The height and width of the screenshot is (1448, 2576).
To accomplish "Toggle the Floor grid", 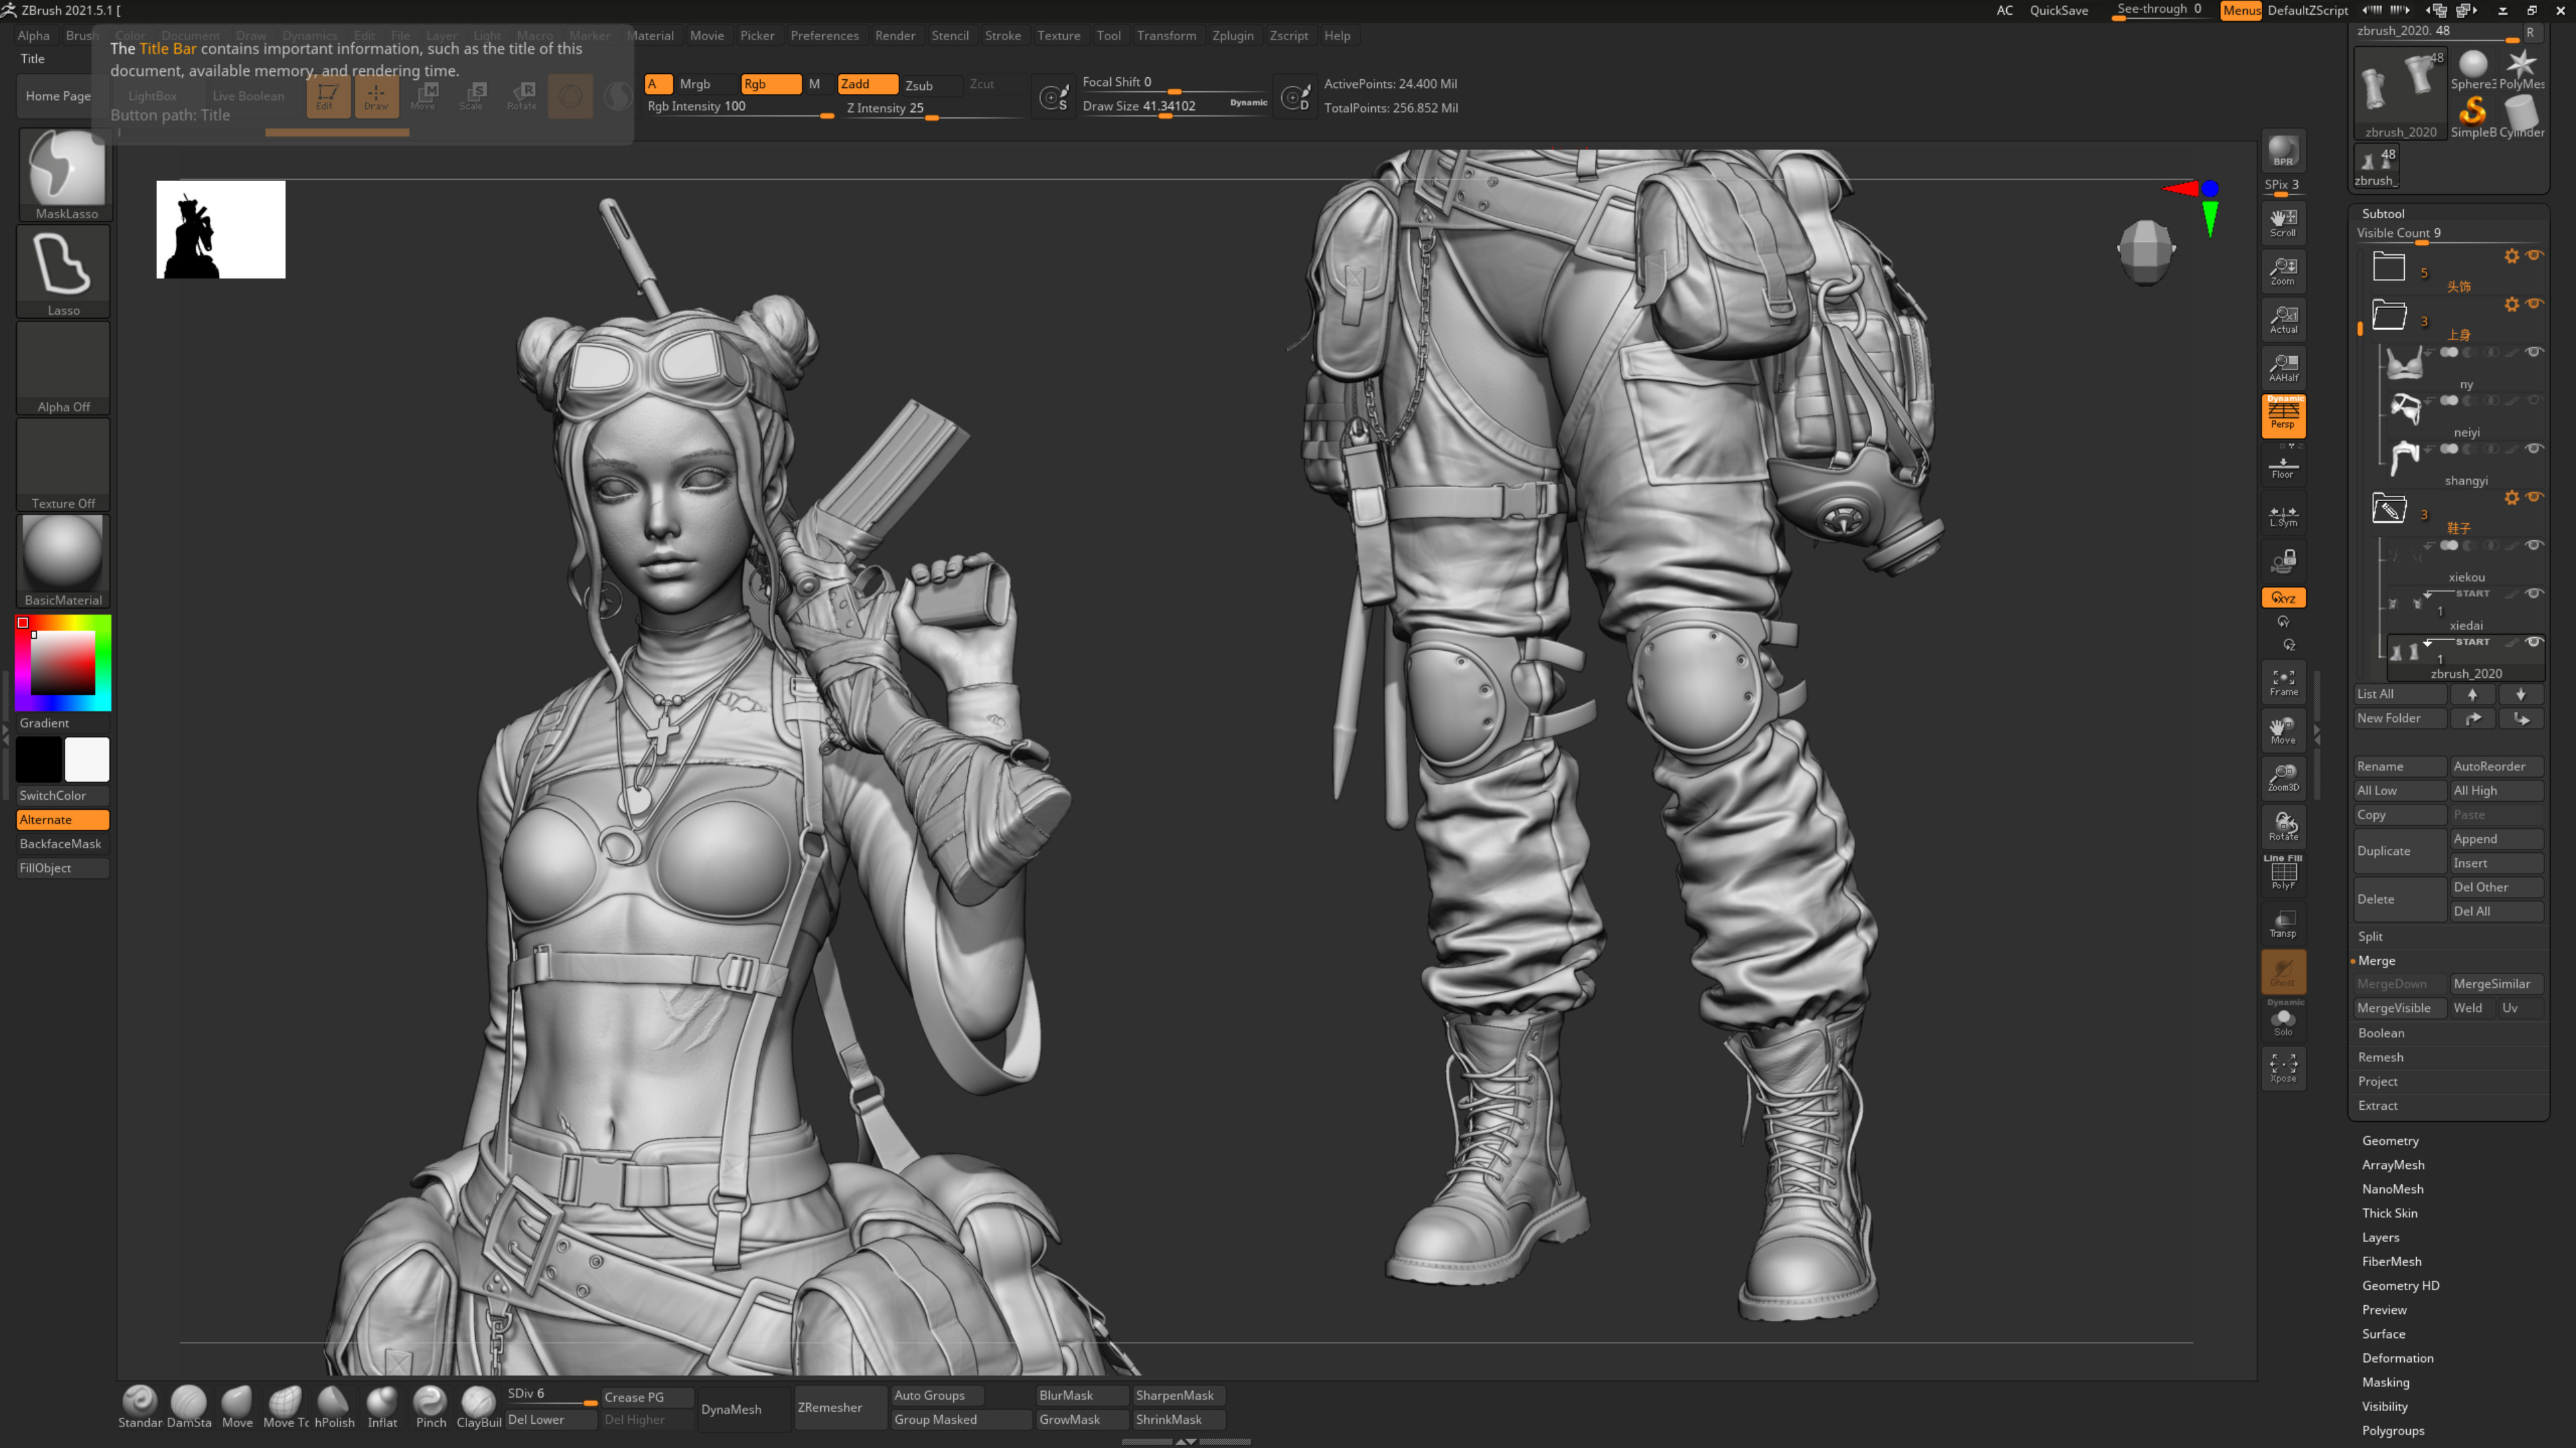I will click(x=2283, y=465).
